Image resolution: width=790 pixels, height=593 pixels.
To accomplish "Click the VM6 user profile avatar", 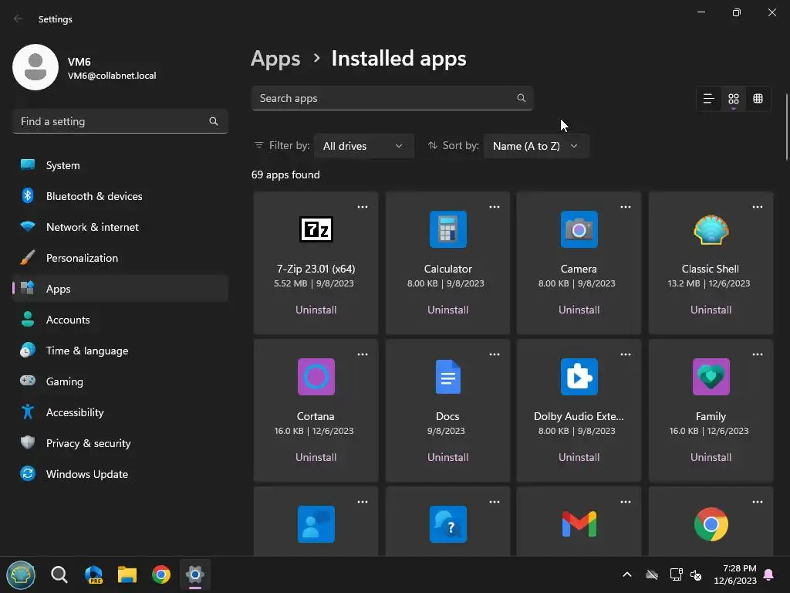I will 35,67.
